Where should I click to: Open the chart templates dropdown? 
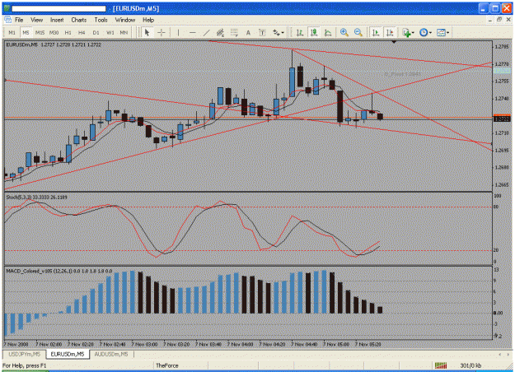tap(442, 32)
